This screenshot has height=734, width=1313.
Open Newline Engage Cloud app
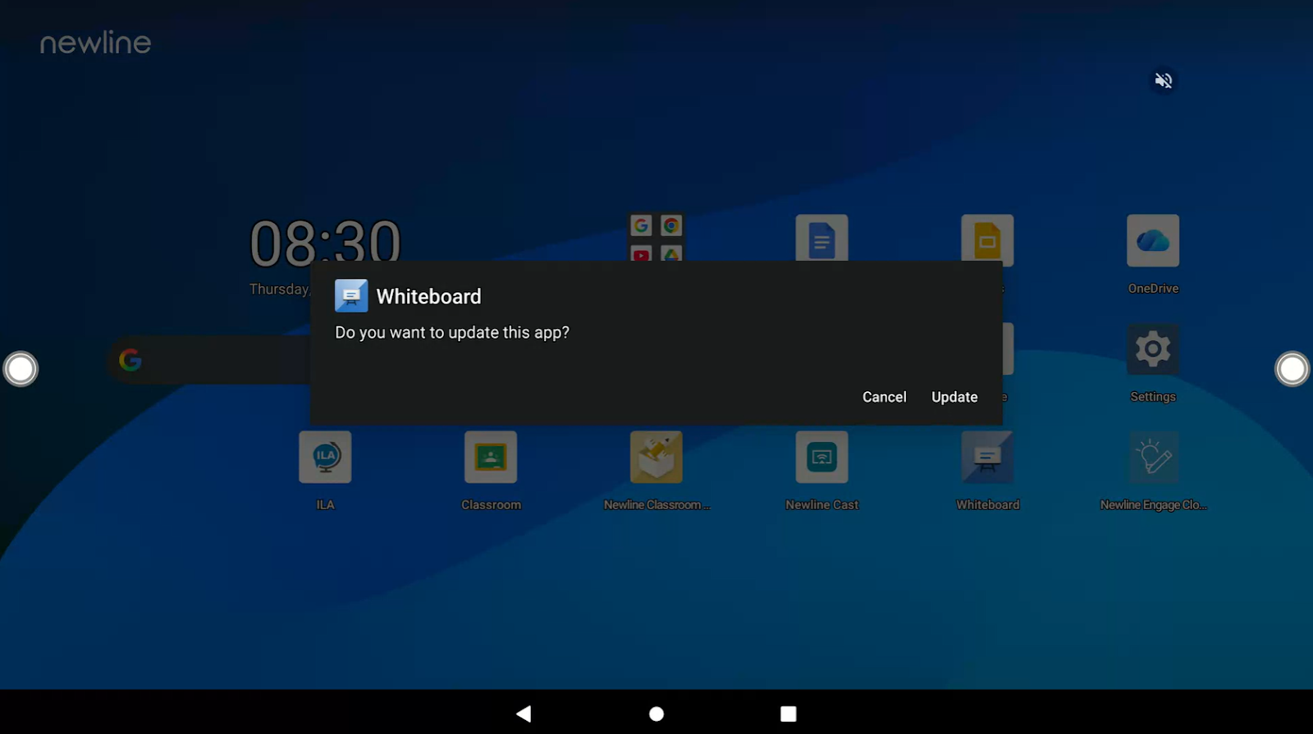click(x=1153, y=457)
